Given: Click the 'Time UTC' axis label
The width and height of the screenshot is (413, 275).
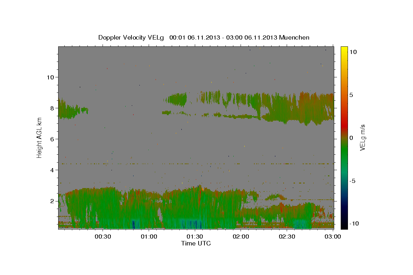Looking at the screenshot, I should 196,243.
